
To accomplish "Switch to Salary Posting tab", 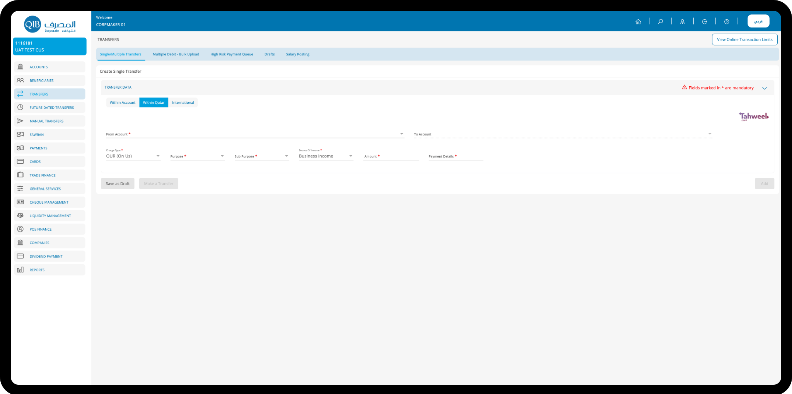I will pos(298,54).
